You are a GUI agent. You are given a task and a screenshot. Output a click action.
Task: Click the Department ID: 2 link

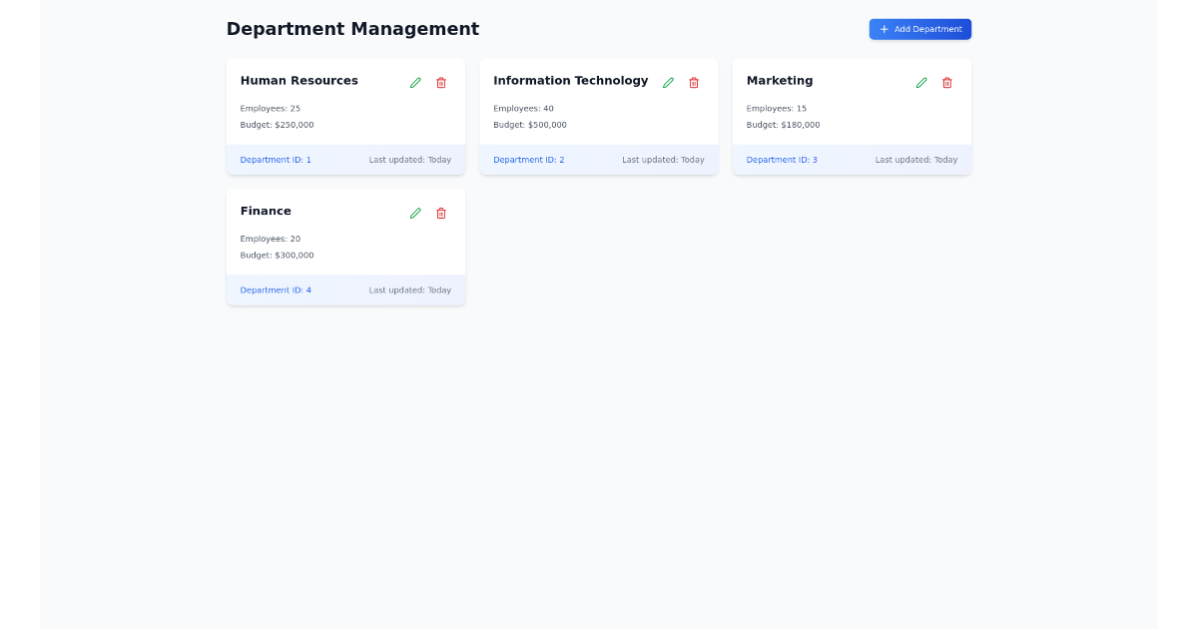click(528, 159)
